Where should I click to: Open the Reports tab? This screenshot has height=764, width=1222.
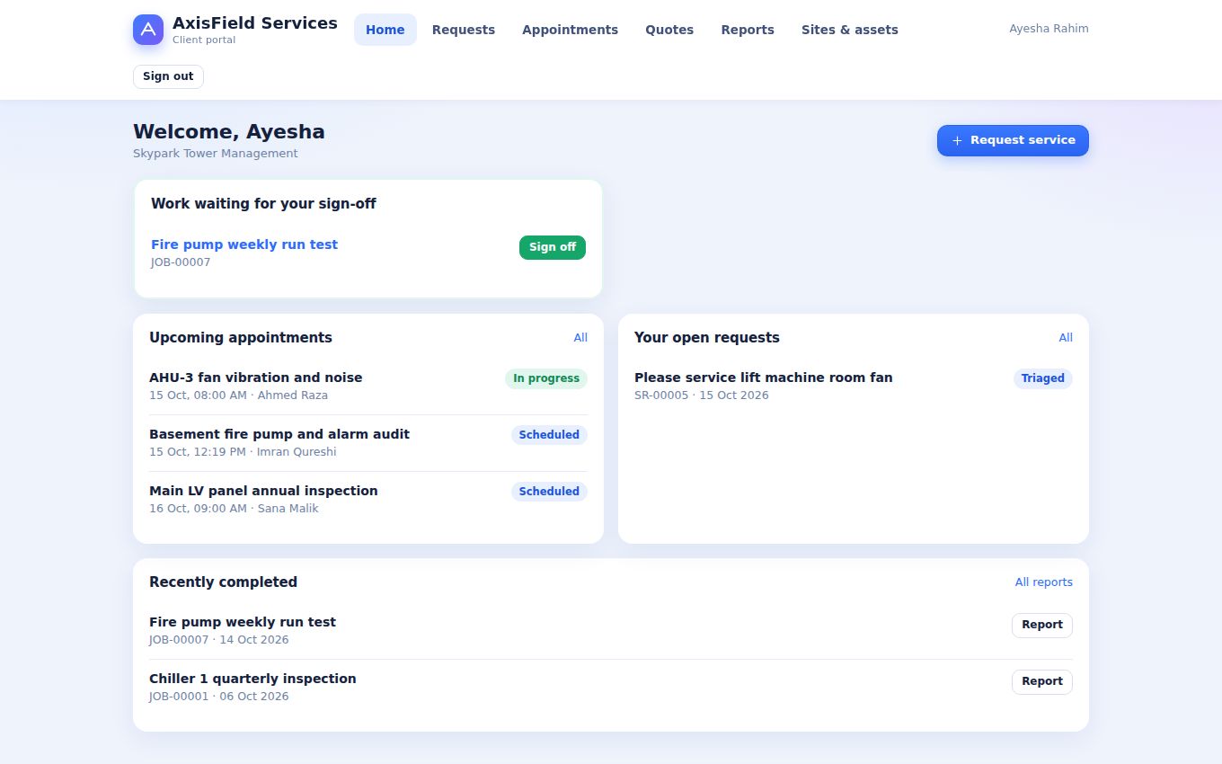[x=748, y=30]
